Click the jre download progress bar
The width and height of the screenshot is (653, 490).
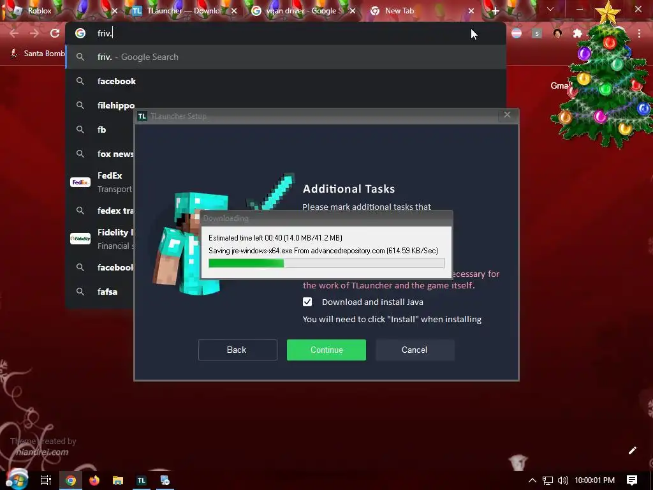(x=326, y=263)
